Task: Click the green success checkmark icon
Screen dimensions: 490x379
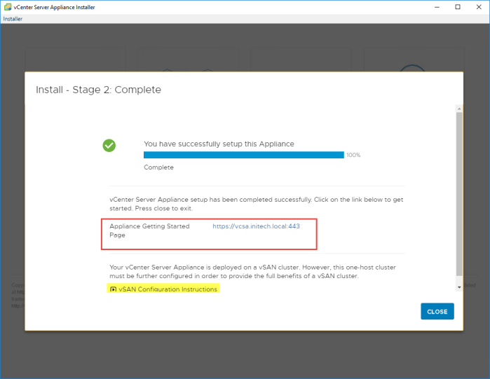Action: [x=109, y=145]
